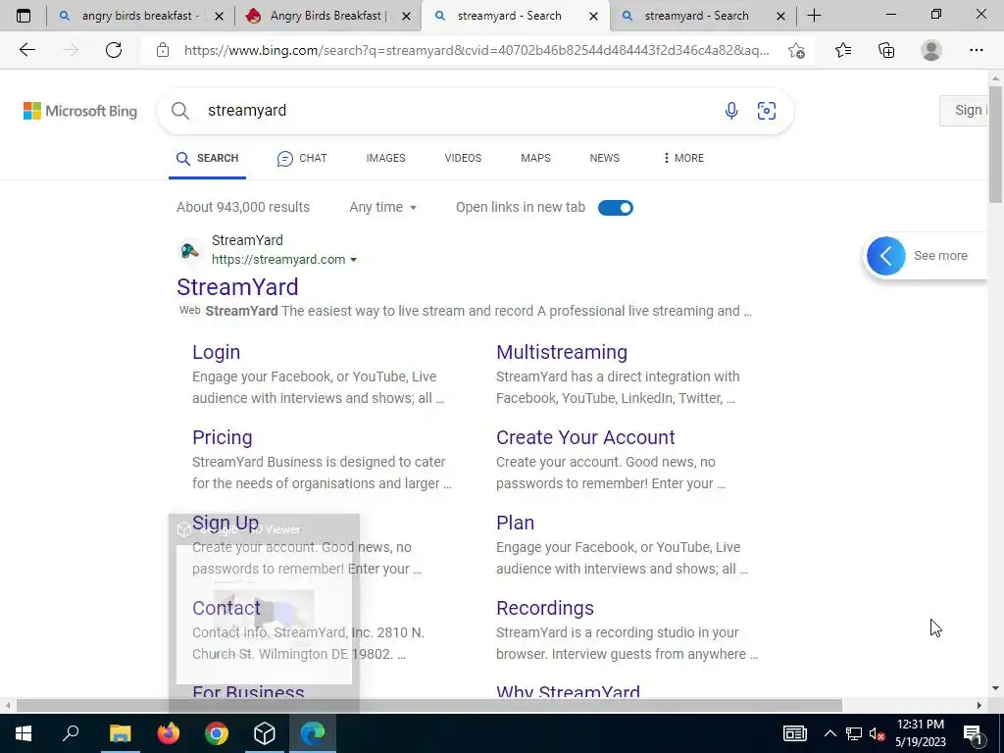This screenshot has height=753, width=1004.
Task: Open the StreamYard main result link
Action: tap(237, 287)
